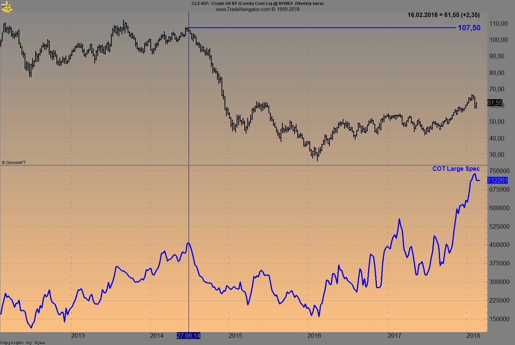Click the Copyright by Zyxa text
Screen dimensions: 515x345
pyautogui.click(x=23, y=342)
